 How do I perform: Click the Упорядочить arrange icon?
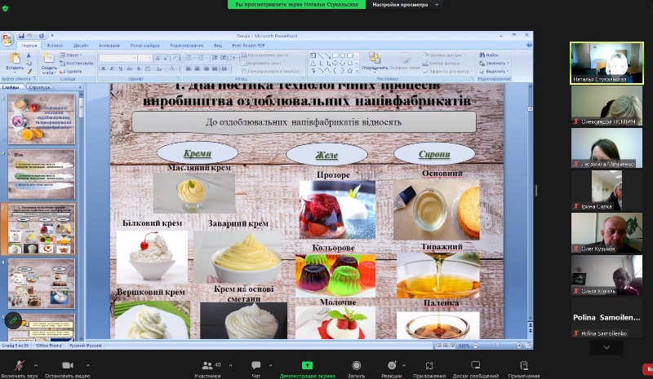375,58
